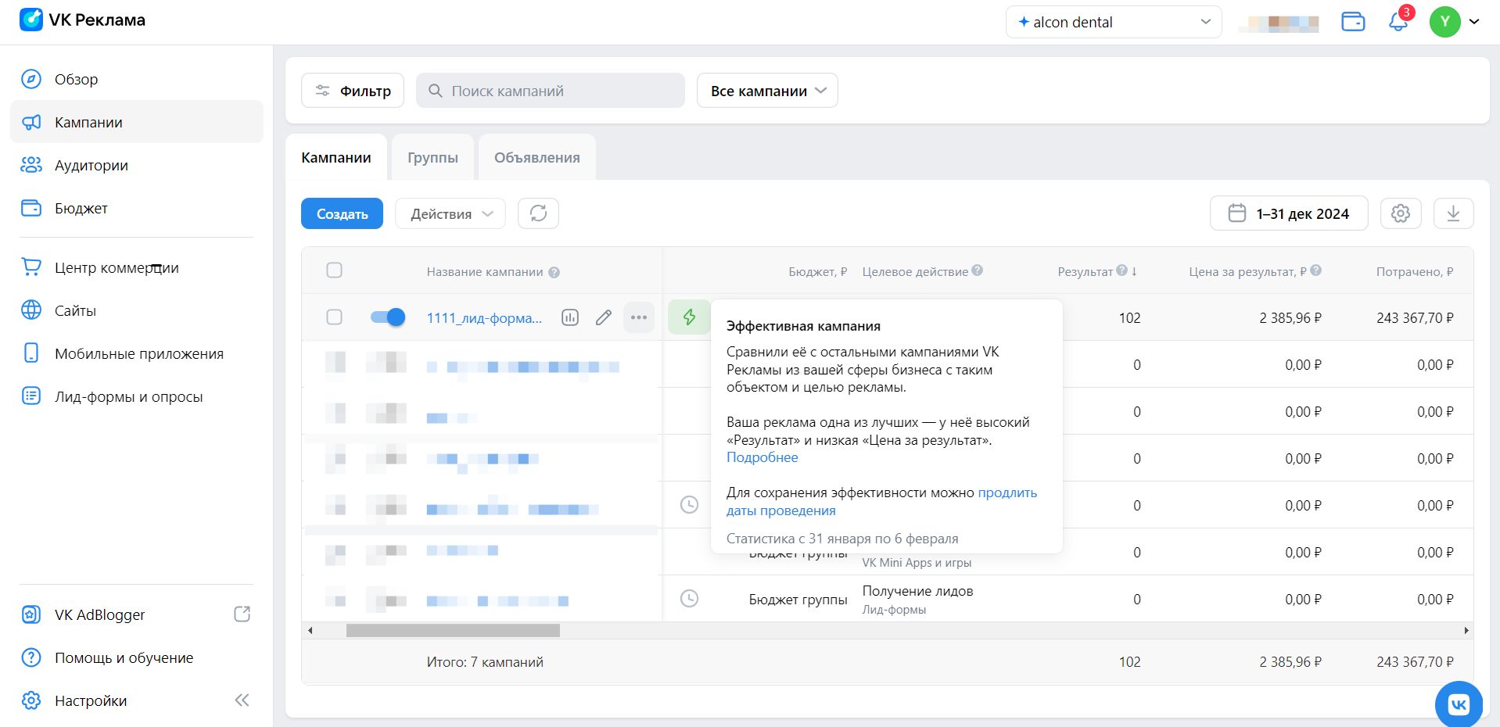Open Настройки in sidebar
The image size is (1500, 727).
click(x=91, y=700)
